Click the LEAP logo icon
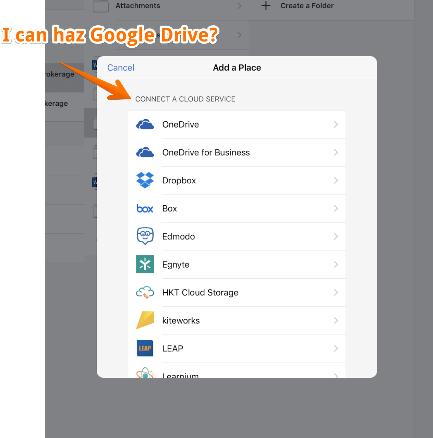 pyautogui.click(x=145, y=348)
